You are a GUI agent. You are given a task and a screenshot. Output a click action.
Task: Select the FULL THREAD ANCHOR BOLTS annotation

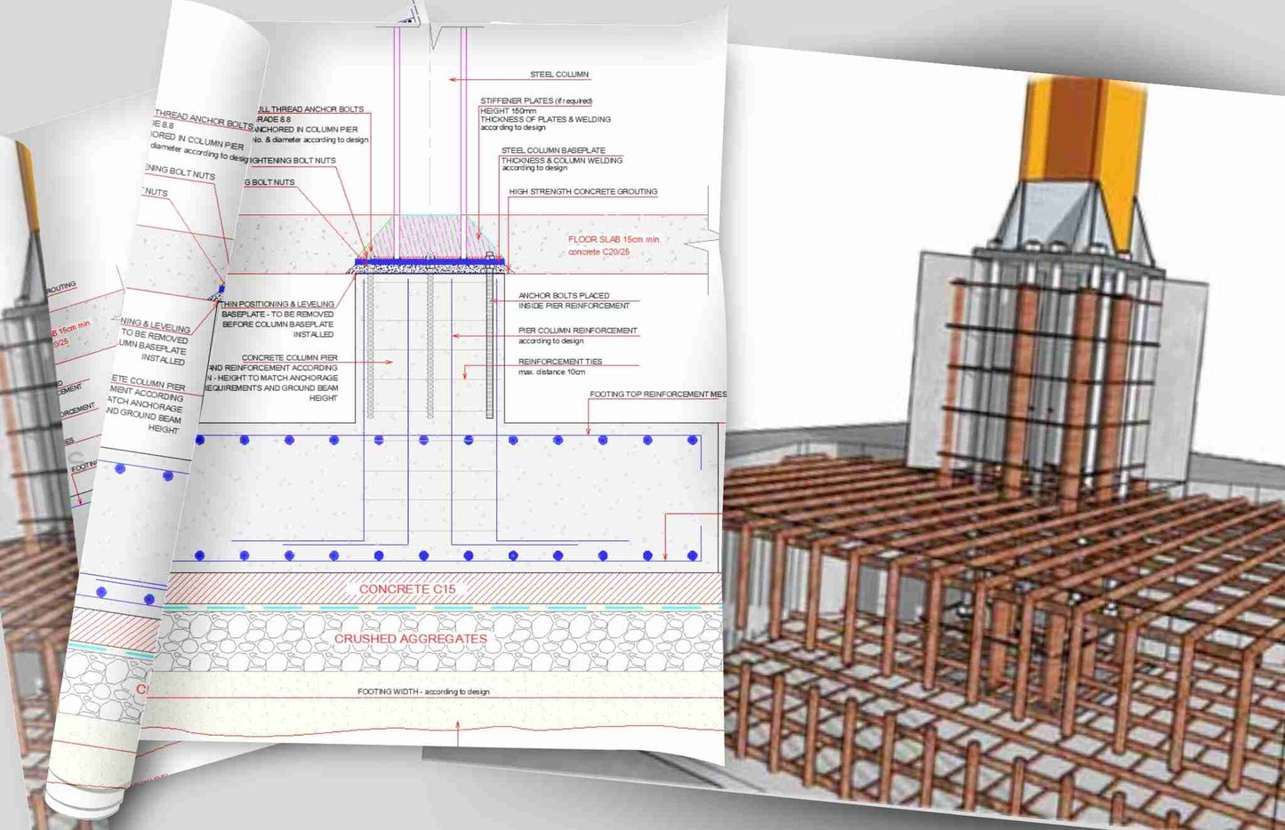coord(310,109)
